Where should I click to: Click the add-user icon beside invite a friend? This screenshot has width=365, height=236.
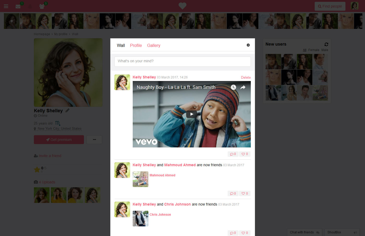[36, 156]
